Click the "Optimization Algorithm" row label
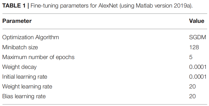Screen dimensions: 209x106 pyautogui.click(x=31, y=37)
